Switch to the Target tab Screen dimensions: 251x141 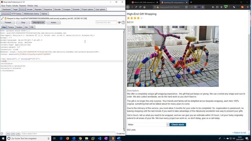[15, 9]
